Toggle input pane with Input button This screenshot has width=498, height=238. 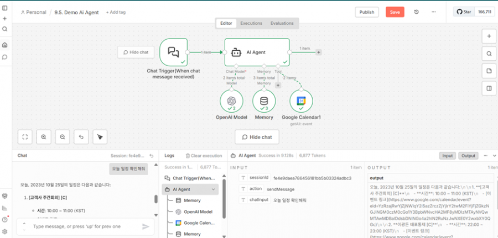[448, 156]
